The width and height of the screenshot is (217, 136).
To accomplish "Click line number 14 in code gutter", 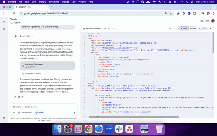I will (84, 65).
